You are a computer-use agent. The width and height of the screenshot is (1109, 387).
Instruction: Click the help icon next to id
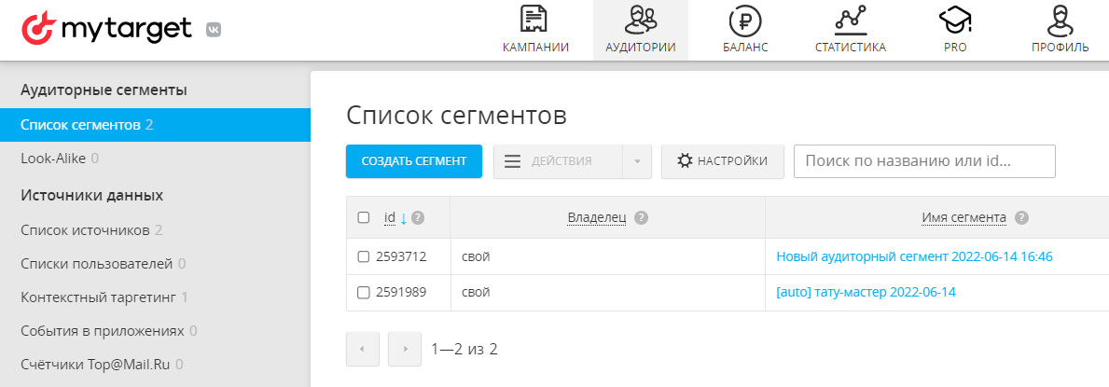(418, 218)
